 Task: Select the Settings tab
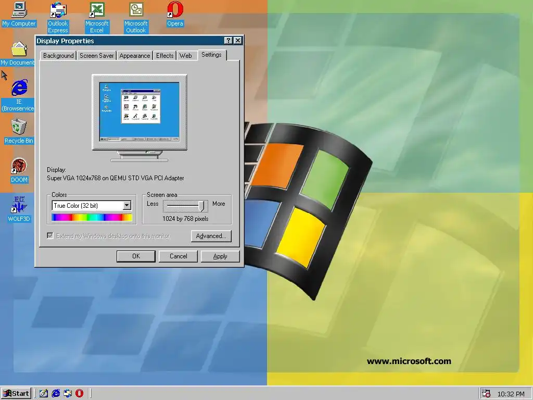(x=211, y=55)
